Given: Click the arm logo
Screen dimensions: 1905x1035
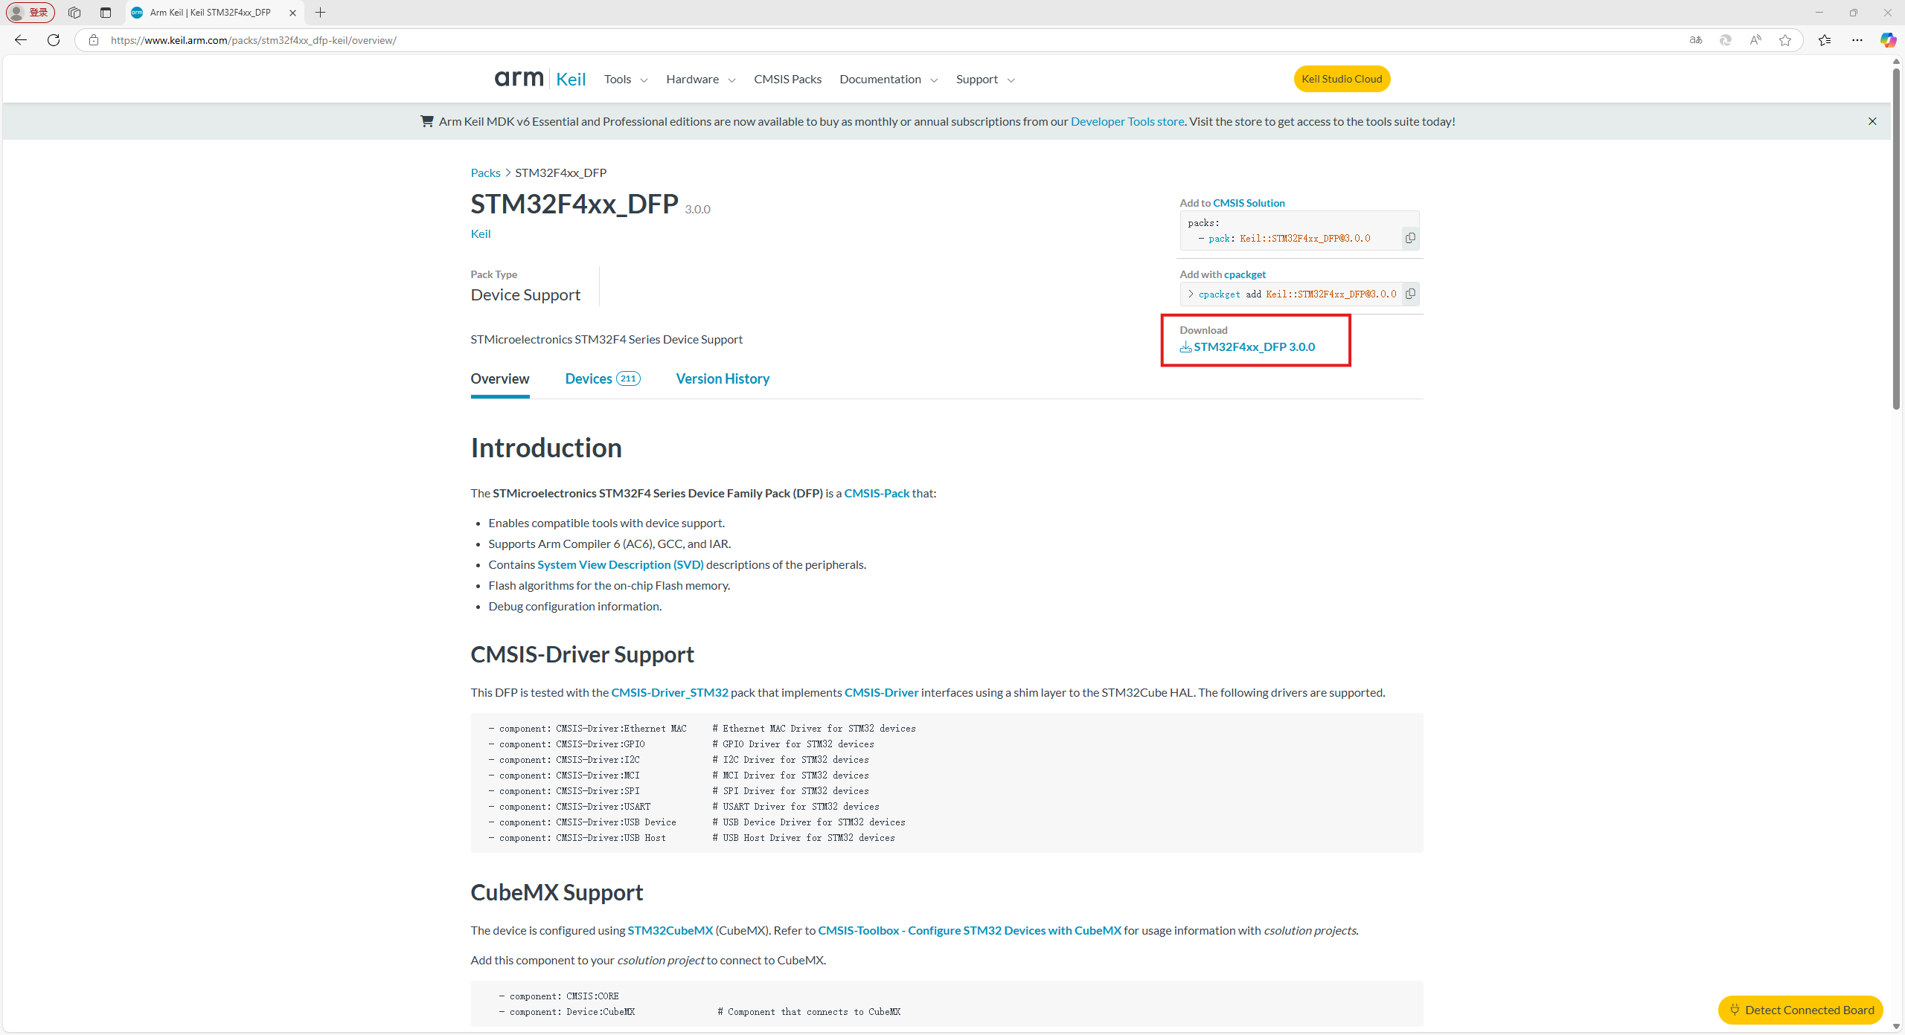Looking at the screenshot, I should [x=519, y=78].
